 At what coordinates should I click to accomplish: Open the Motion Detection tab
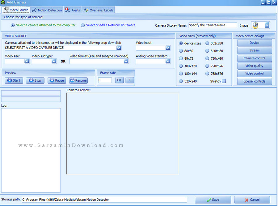coord(47,10)
